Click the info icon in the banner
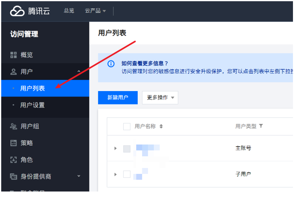Image resolution: width=296 pixels, height=200 pixels. (111, 64)
